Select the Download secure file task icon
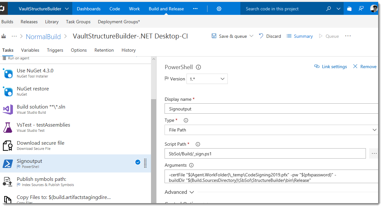 tap(8, 146)
